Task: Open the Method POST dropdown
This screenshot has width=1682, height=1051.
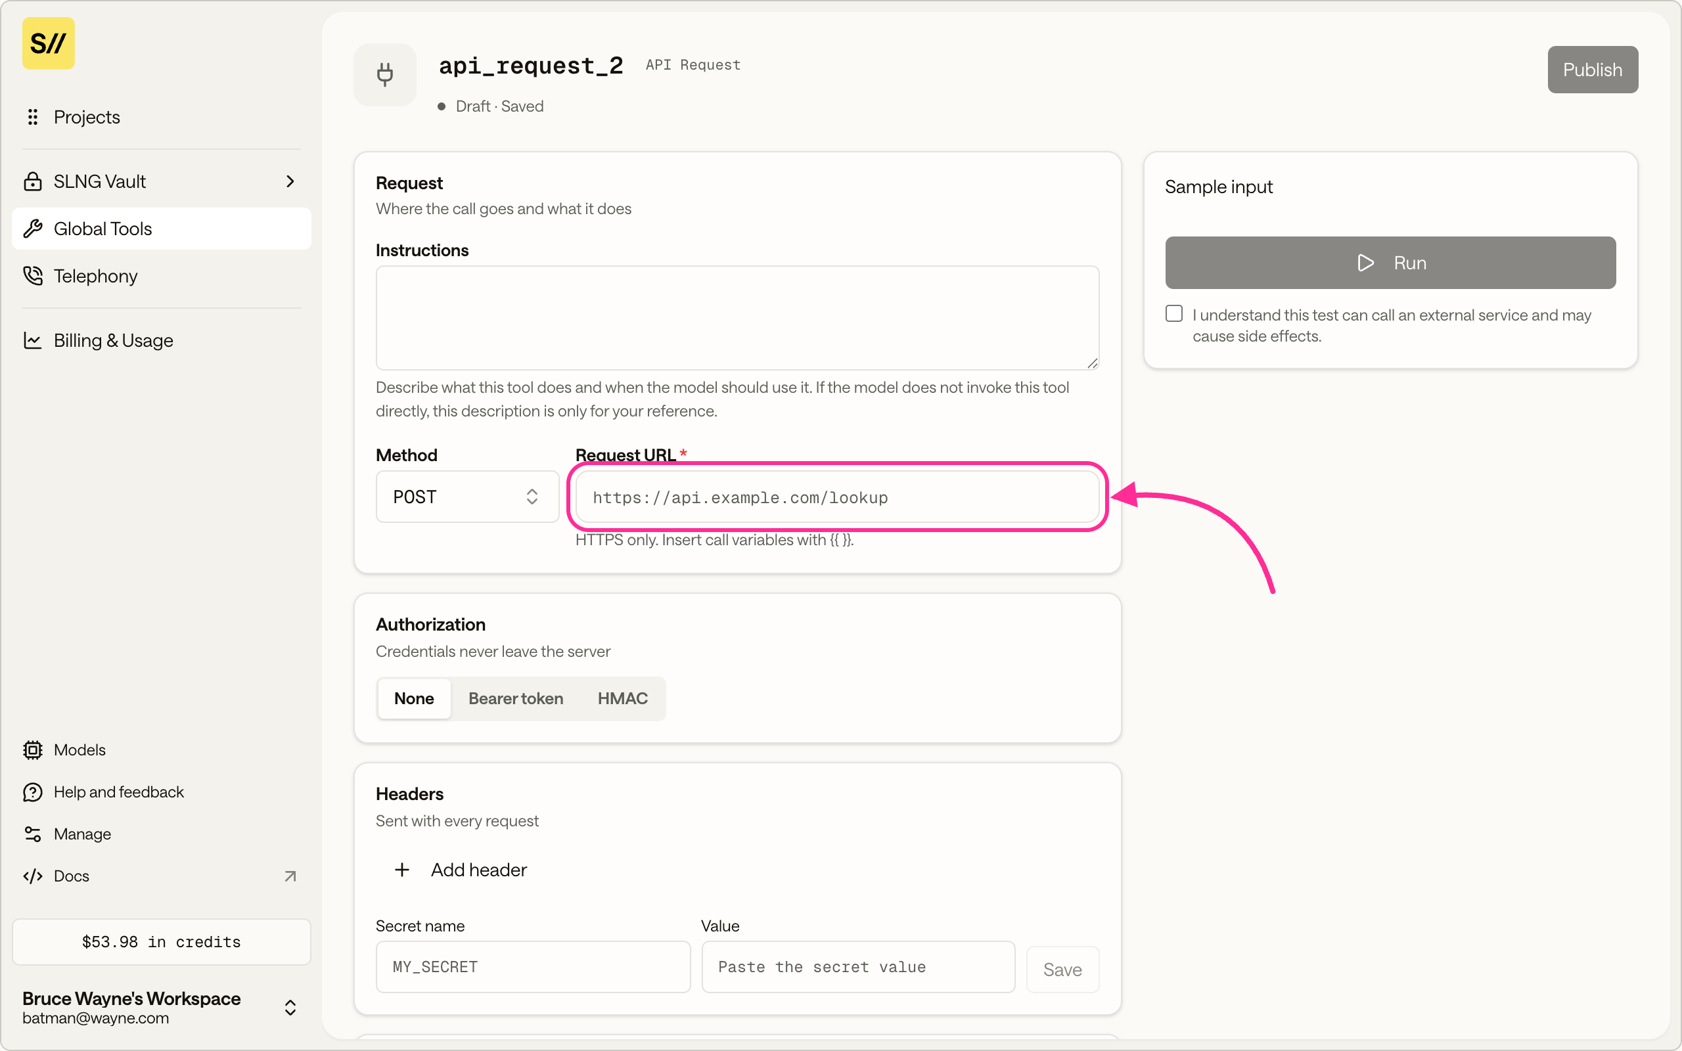Action: (467, 497)
